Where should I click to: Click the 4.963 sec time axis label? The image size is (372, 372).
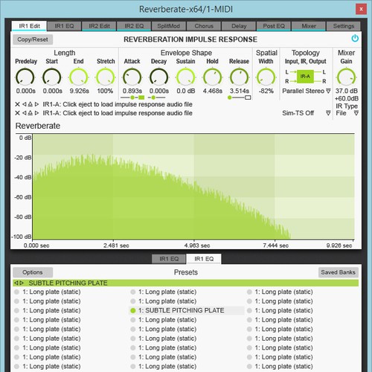point(197,246)
